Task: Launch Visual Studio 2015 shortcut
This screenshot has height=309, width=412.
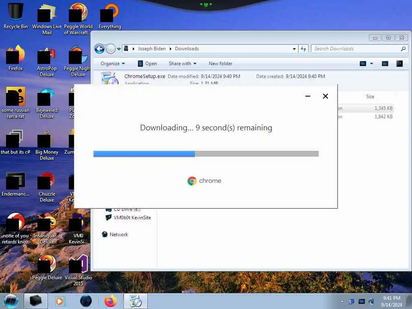Action: point(78,270)
